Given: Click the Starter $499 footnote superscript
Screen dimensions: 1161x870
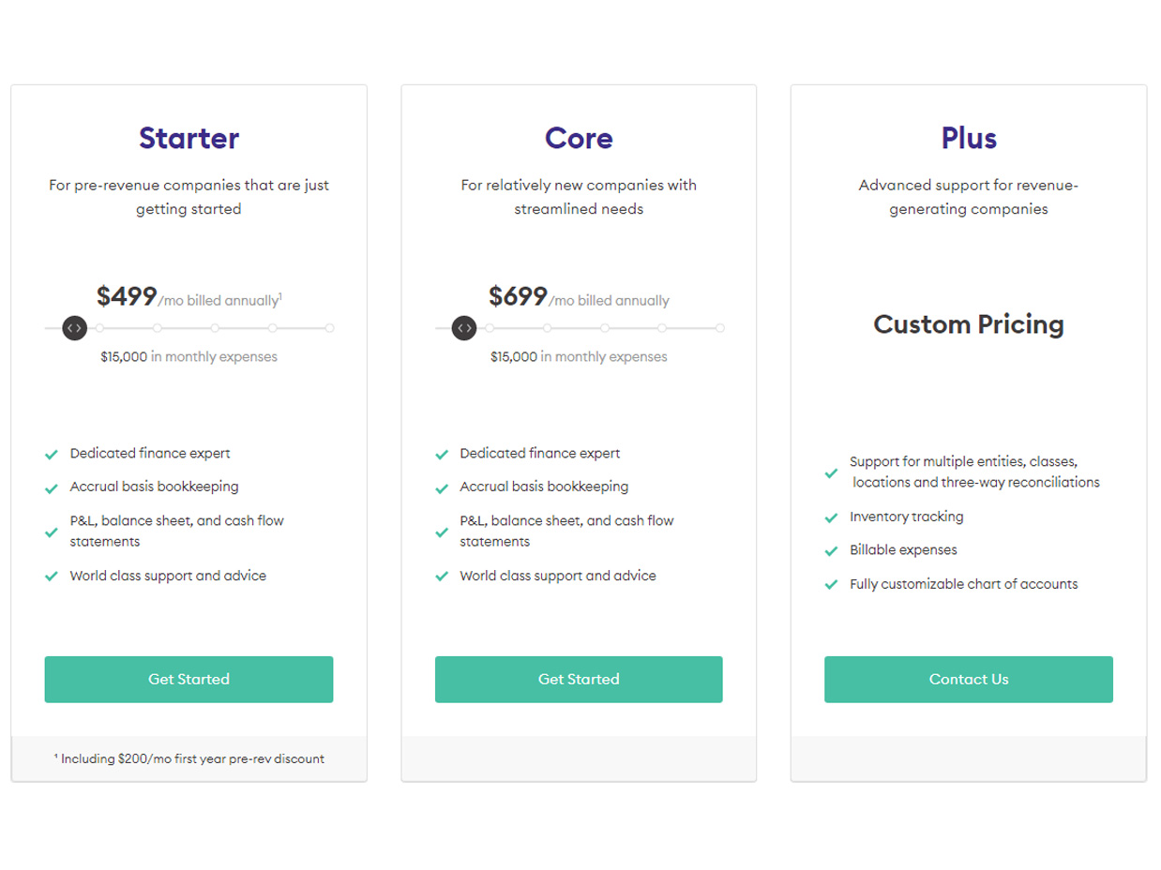Looking at the screenshot, I should click(x=280, y=296).
